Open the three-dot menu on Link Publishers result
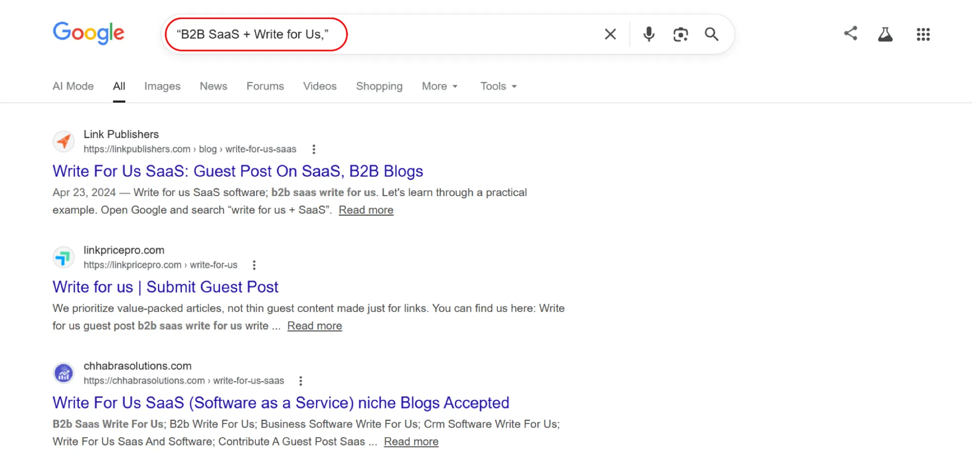 (x=314, y=149)
